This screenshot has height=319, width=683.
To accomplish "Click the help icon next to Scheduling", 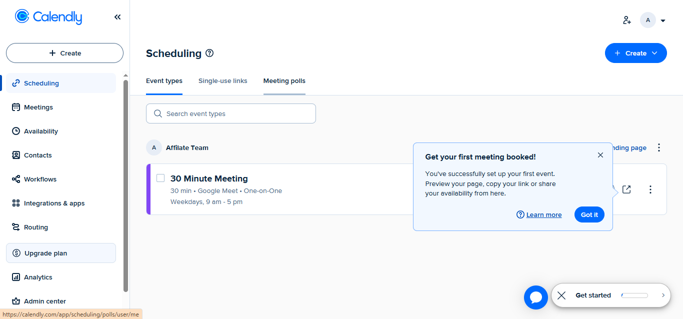I will point(210,53).
